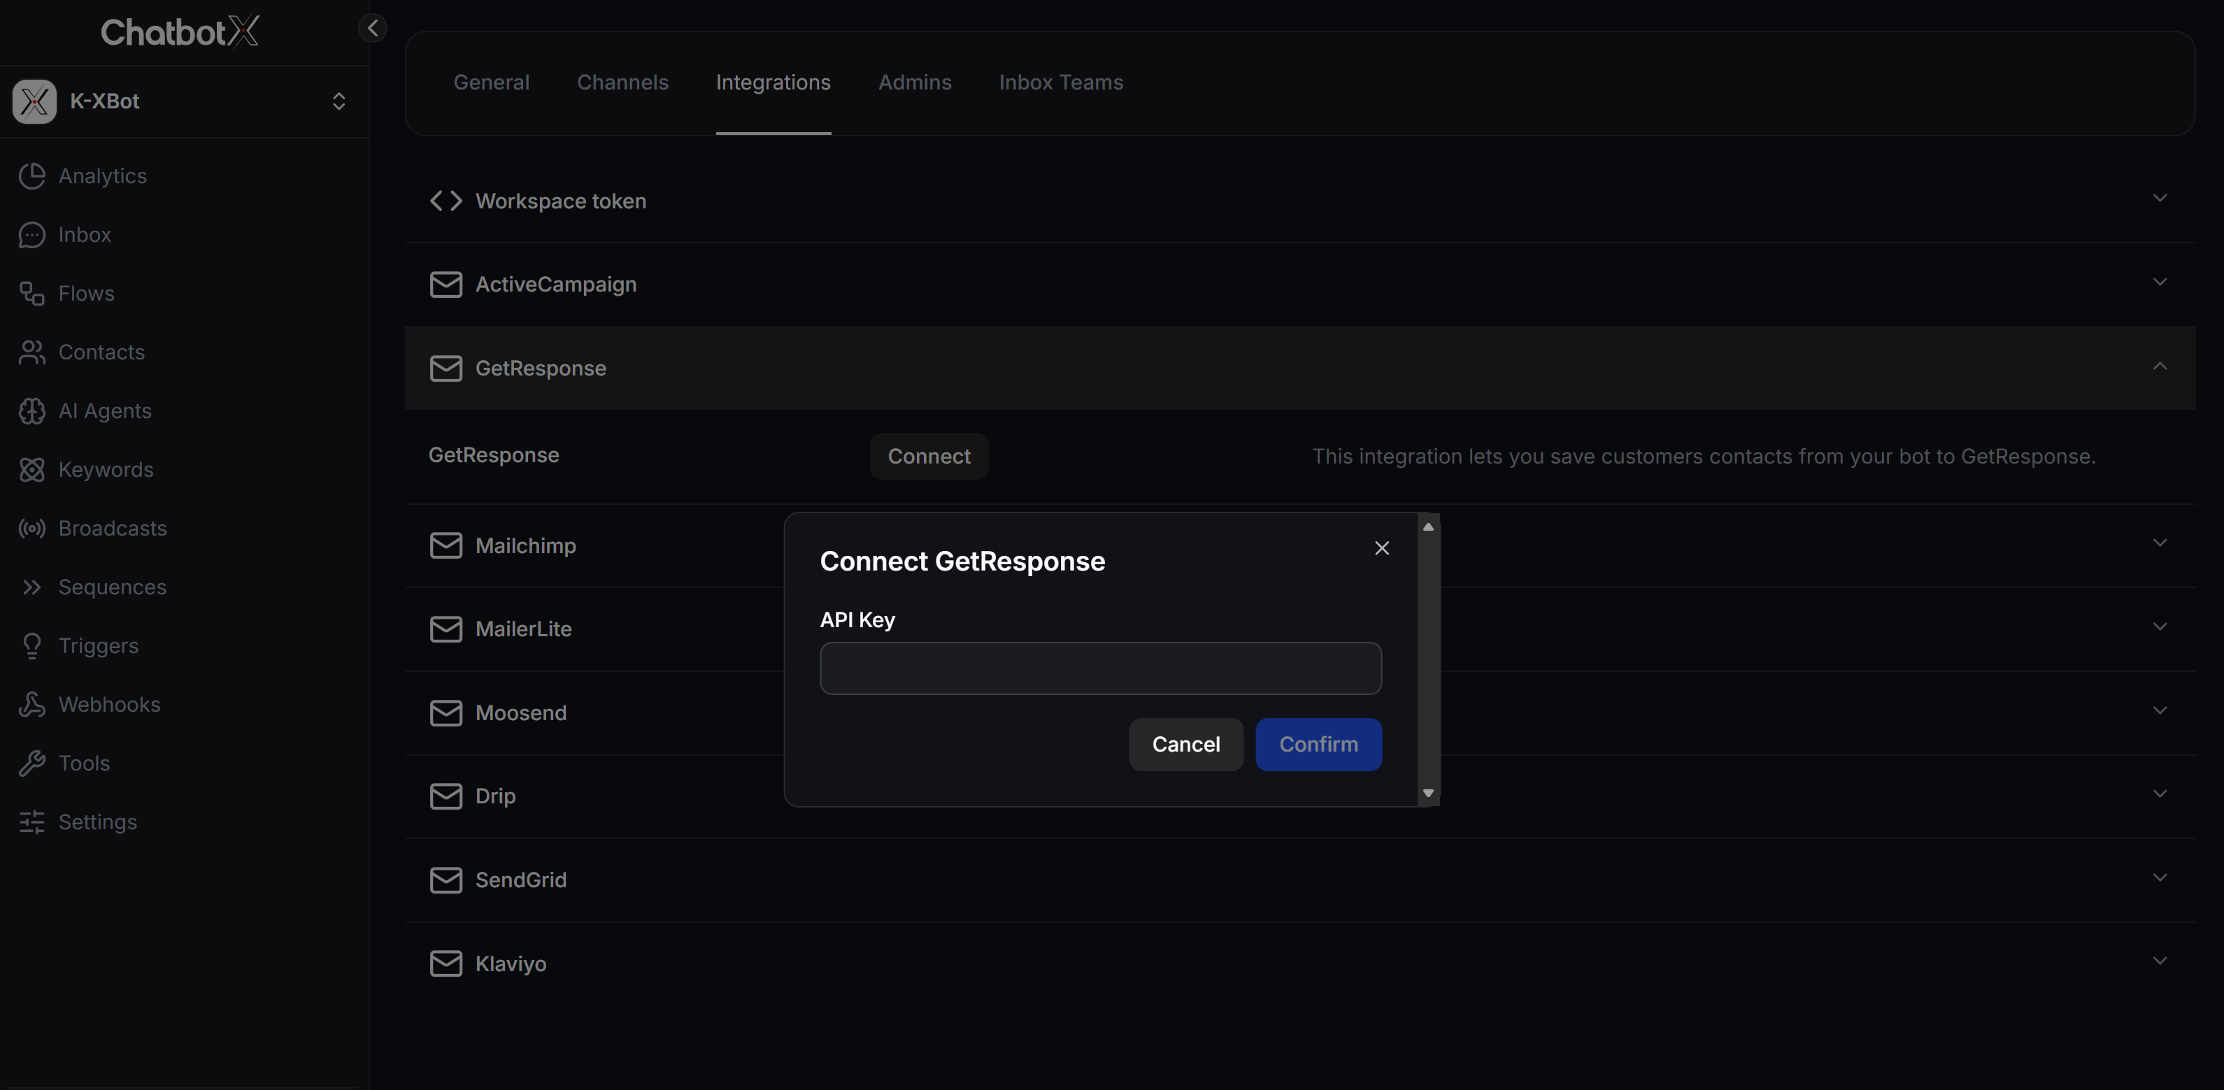The width and height of the screenshot is (2224, 1090).
Task: Click the Workspace token code icon
Action: (x=445, y=200)
